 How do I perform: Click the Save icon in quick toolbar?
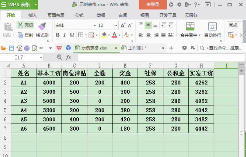tap(11, 48)
